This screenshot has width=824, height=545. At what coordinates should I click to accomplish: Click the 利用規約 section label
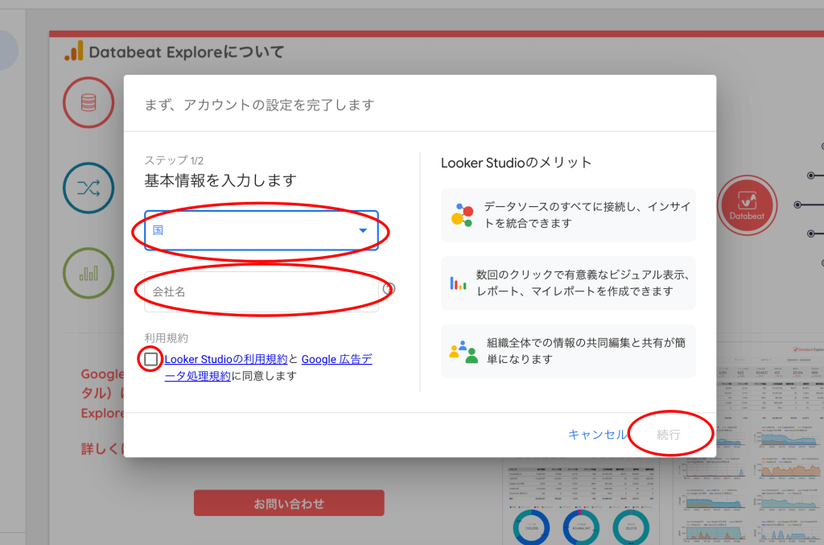click(x=166, y=338)
